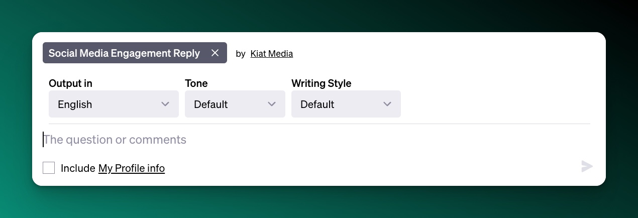Select the Social Media Engagement Reply chip title

(124, 53)
